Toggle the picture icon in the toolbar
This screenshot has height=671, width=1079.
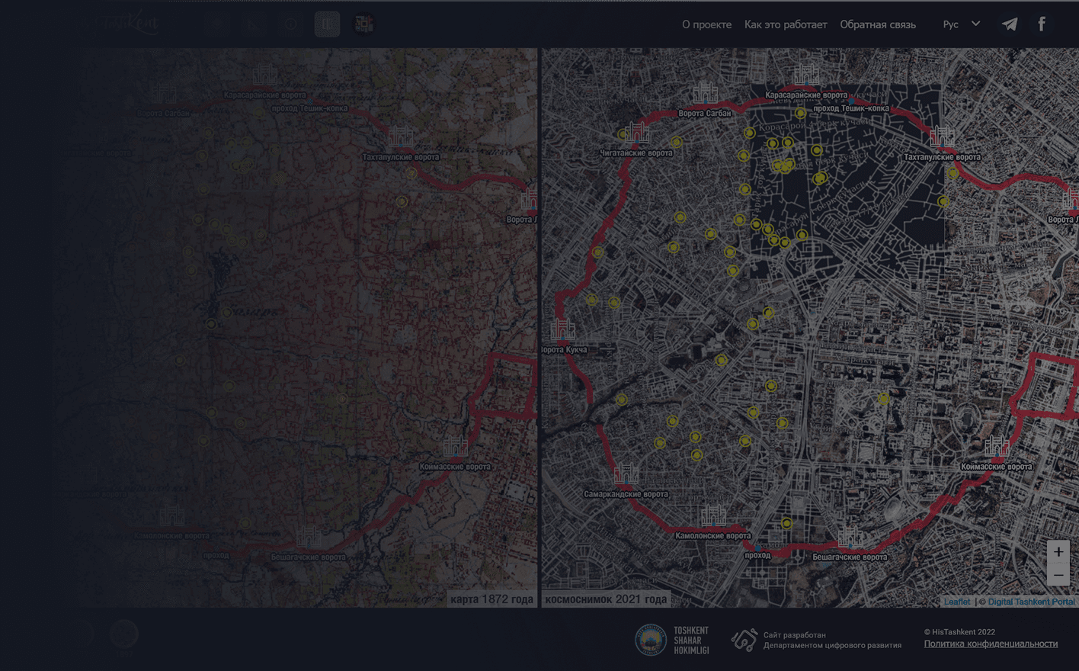254,24
